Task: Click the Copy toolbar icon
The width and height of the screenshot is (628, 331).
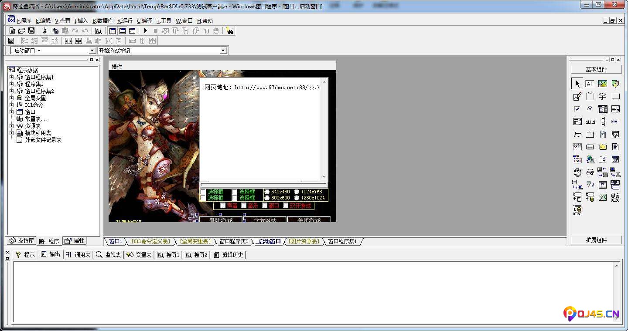Action: 55,30
